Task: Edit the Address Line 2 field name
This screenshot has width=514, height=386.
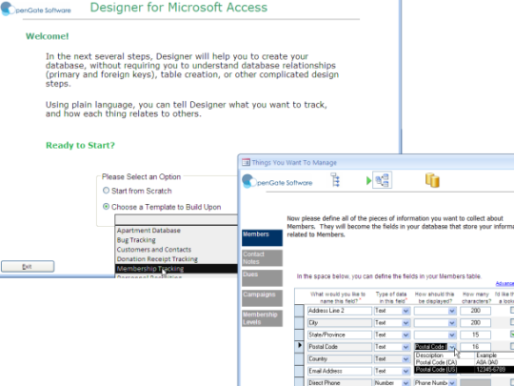Action: point(340,311)
